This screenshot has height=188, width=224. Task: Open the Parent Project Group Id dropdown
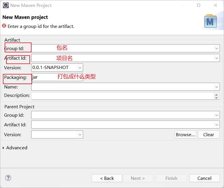point(217,115)
